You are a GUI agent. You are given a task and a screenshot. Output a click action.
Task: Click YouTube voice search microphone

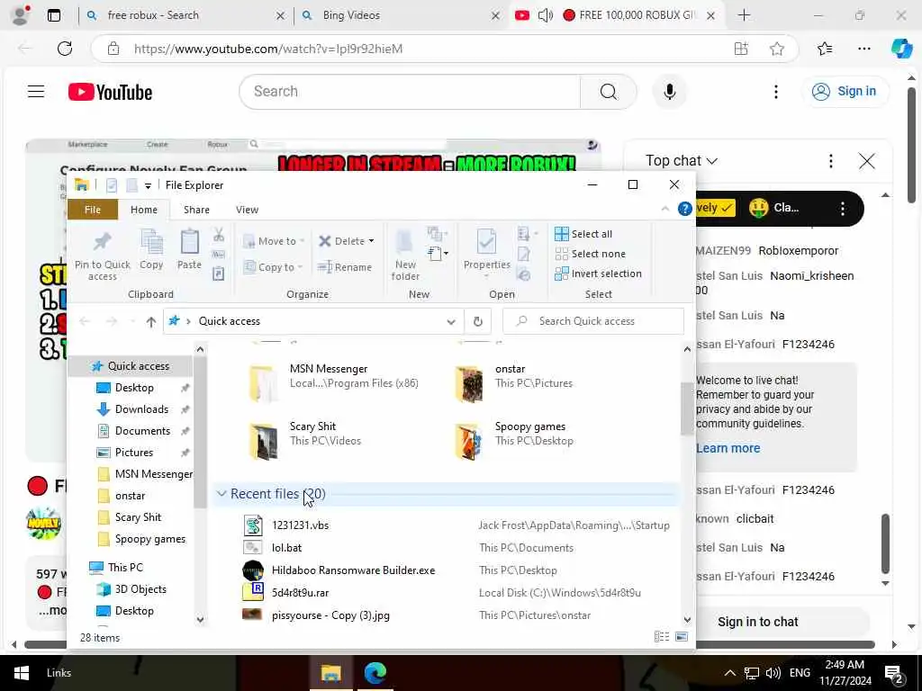669,92
